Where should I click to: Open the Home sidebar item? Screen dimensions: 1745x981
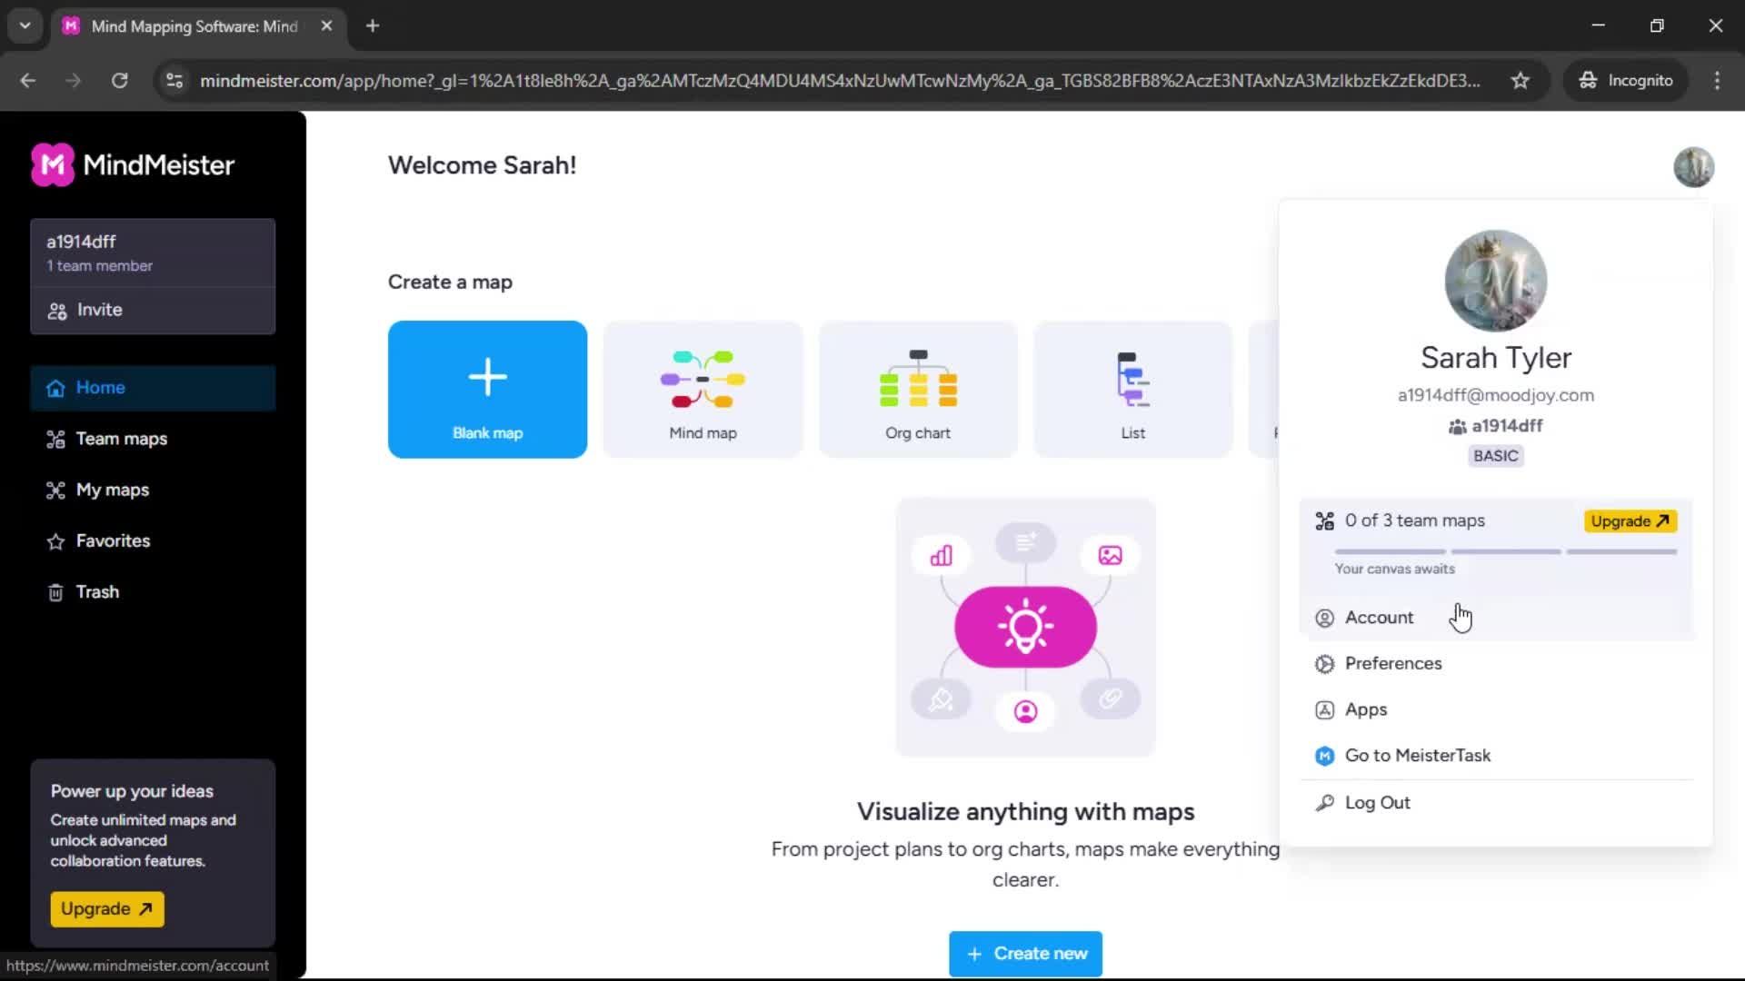click(153, 388)
